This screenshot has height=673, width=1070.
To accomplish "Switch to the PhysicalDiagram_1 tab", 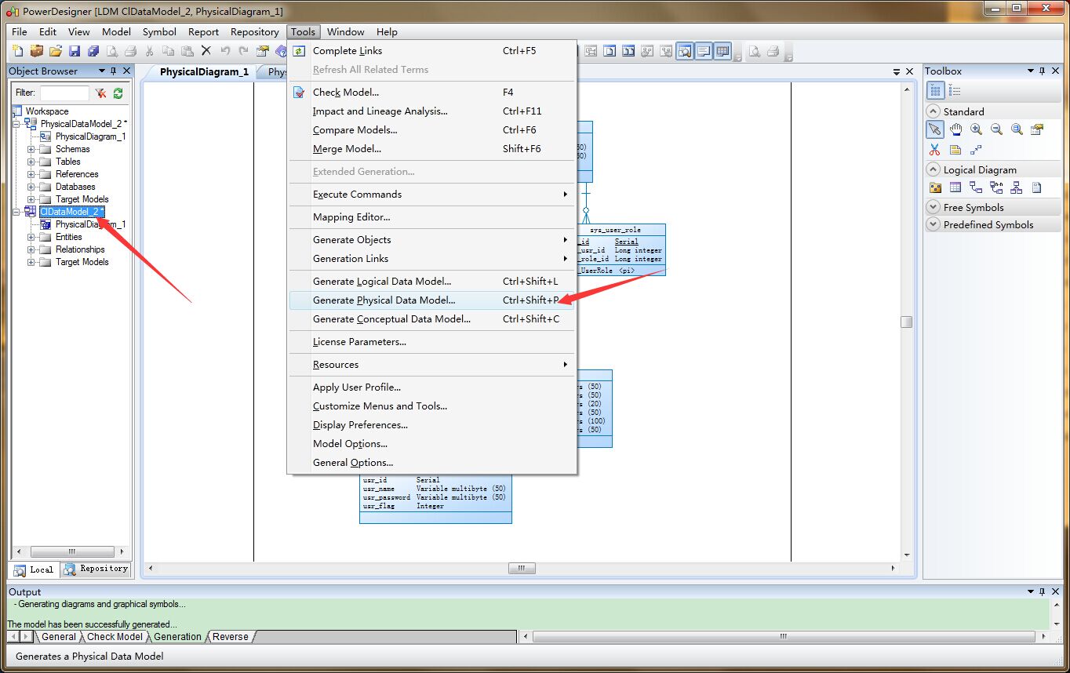I will (x=204, y=71).
